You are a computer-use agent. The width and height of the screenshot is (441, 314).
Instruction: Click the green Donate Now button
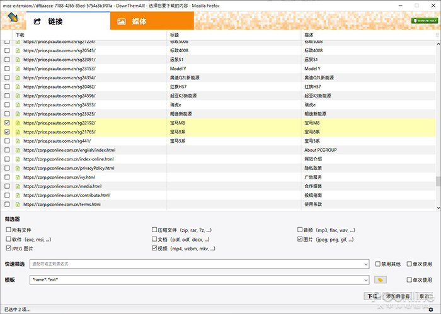[x=425, y=21]
